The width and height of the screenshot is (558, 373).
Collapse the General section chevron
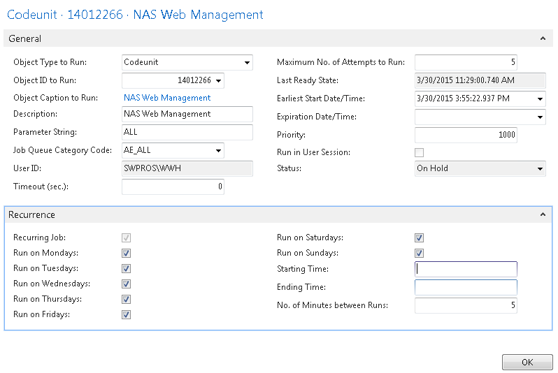[543, 39]
